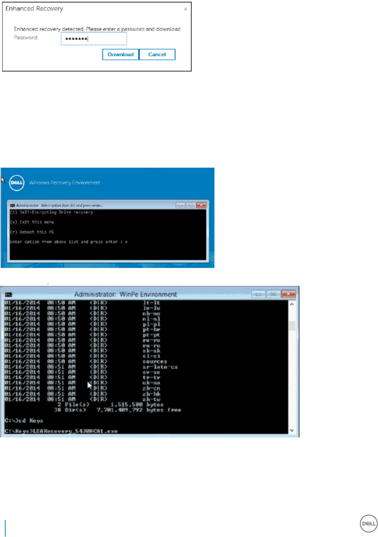Click 'Self-Encrypting Drive recovery' option text
This screenshot has height=537, width=378.
tap(57, 213)
